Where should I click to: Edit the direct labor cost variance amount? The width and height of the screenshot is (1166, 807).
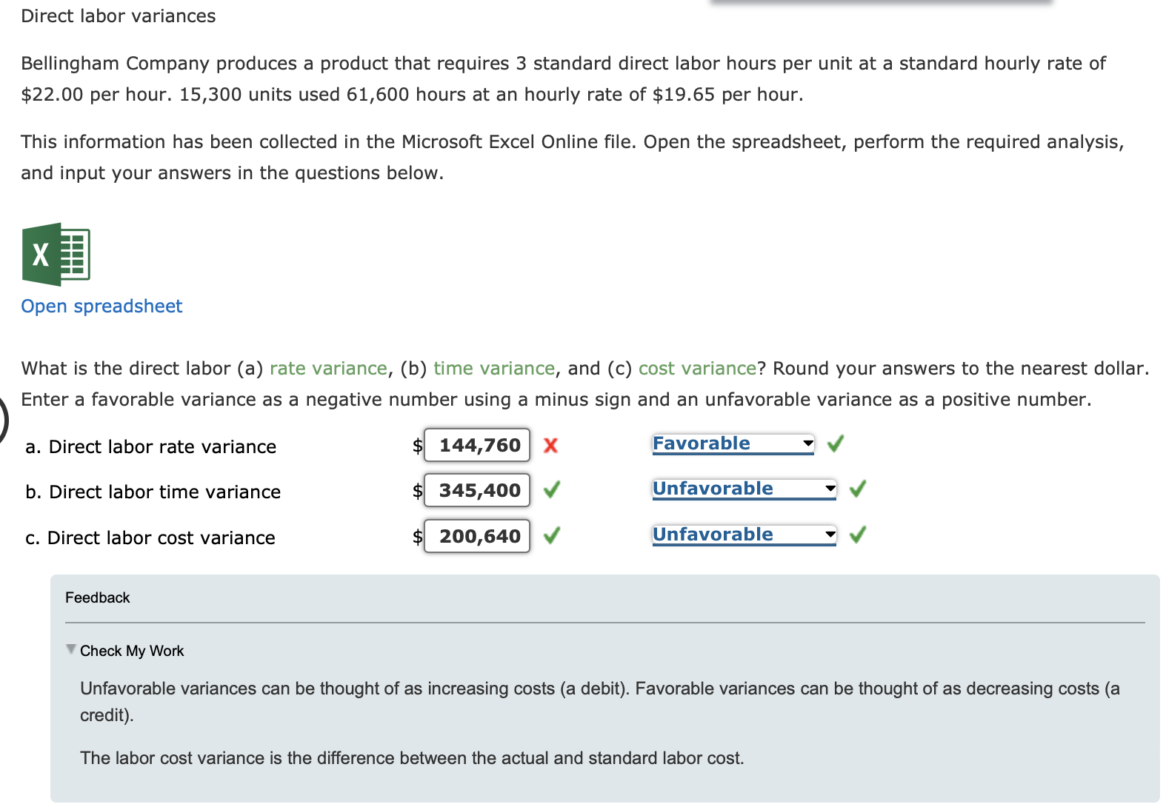477,536
